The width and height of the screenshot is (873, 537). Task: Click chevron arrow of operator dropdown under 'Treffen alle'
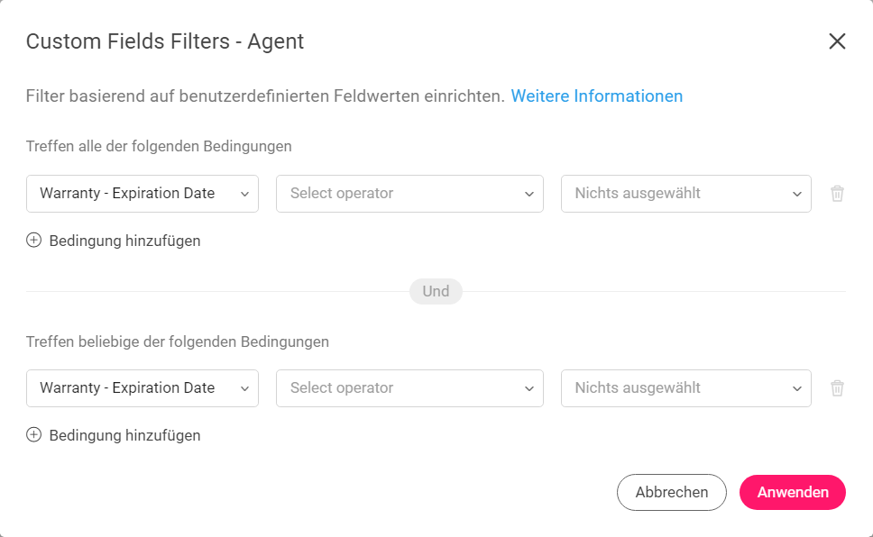click(x=528, y=195)
